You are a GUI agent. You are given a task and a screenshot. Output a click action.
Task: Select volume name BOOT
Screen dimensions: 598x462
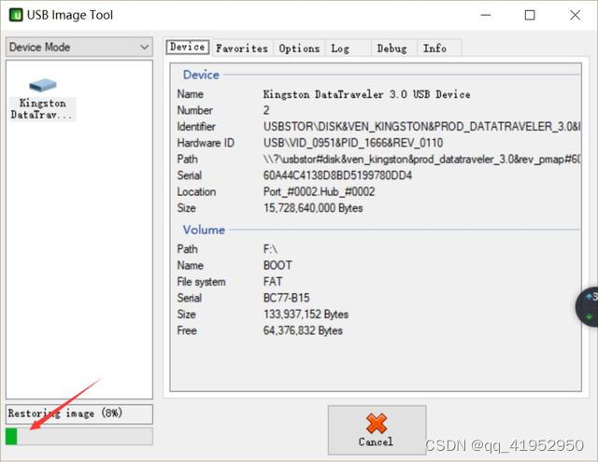pyautogui.click(x=278, y=265)
